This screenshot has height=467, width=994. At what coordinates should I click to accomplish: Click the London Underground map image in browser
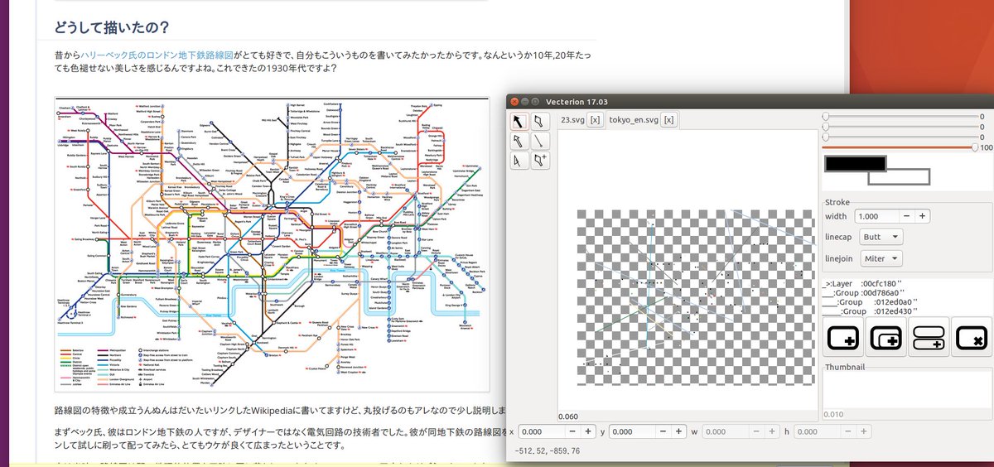pyautogui.click(x=272, y=244)
